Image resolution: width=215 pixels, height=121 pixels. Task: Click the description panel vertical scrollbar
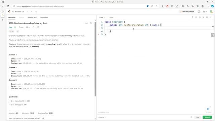(x=95, y=59)
